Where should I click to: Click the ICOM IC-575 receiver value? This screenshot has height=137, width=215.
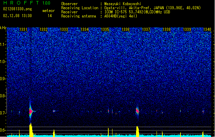point(137,12)
